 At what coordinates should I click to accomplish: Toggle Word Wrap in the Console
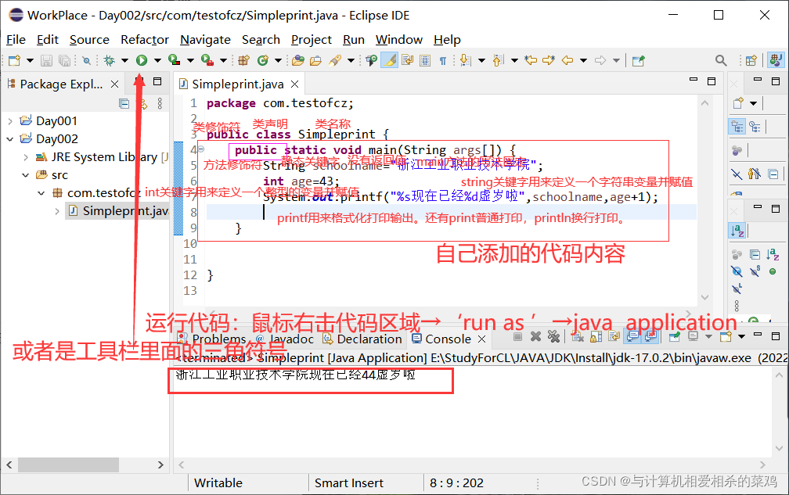click(x=612, y=338)
